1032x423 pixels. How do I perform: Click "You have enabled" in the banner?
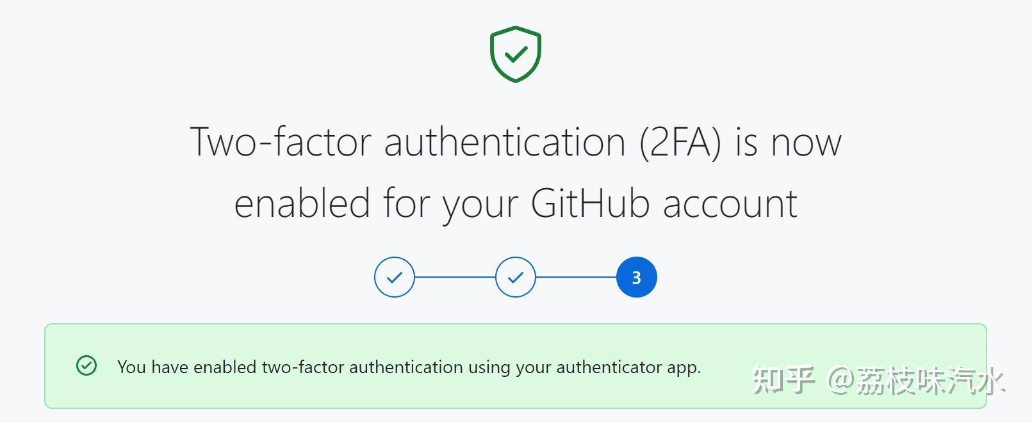187,367
